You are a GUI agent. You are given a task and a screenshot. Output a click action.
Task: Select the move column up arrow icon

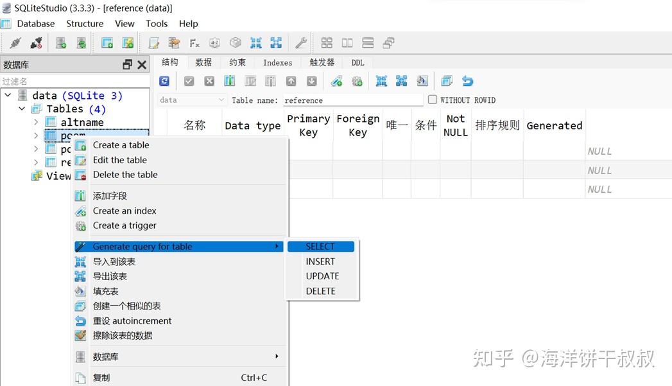(x=291, y=81)
